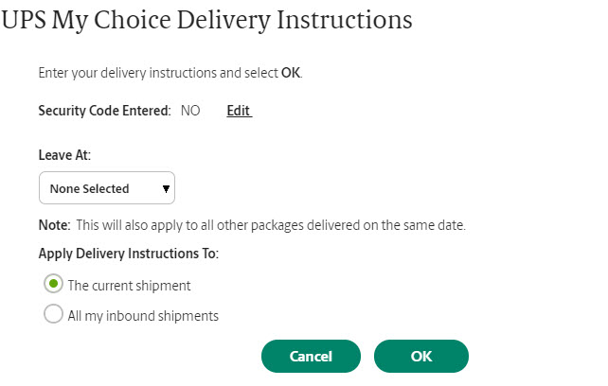This screenshot has height=386, width=608.
Task: Select All my inbound shipments radio button
Action: (x=54, y=313)
